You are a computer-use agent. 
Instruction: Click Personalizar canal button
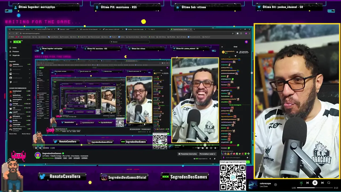click(208, 154)
